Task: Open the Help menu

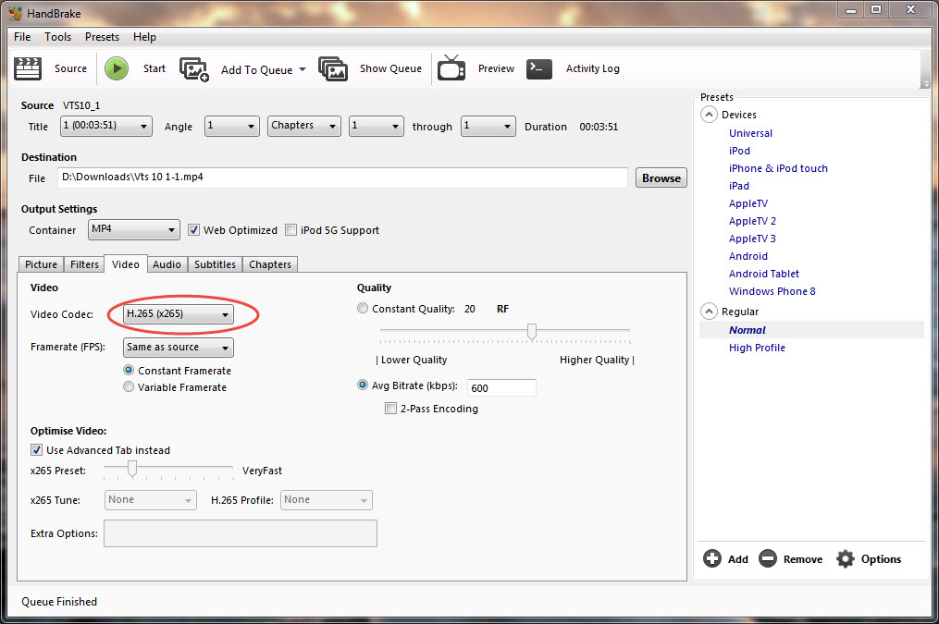Action: pyautogui.click(x=144, y=36)
